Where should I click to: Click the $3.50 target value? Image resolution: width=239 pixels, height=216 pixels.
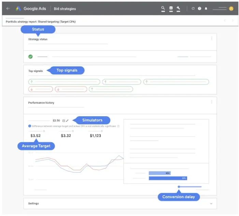pos(56,121)
